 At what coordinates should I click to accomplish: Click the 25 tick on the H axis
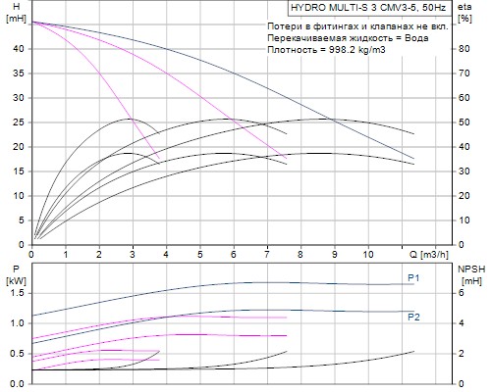(x=19, y=122)
